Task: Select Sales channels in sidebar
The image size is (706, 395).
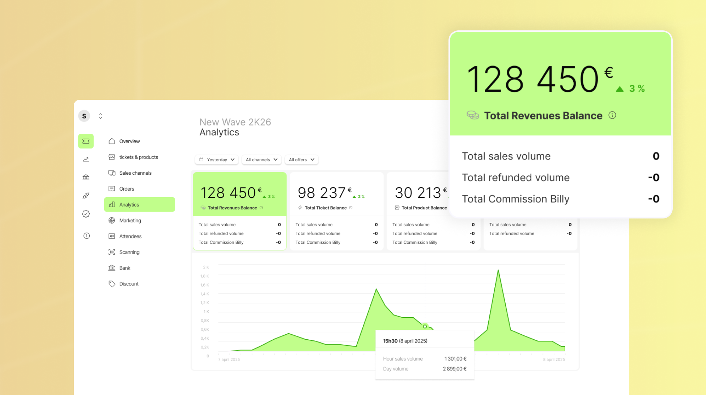Action: [135, 173]
